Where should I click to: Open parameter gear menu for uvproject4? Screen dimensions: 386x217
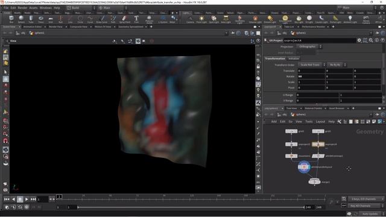[x=359, y=40]
